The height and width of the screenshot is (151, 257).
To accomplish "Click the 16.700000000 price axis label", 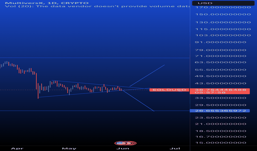I will tap(220, 137).
